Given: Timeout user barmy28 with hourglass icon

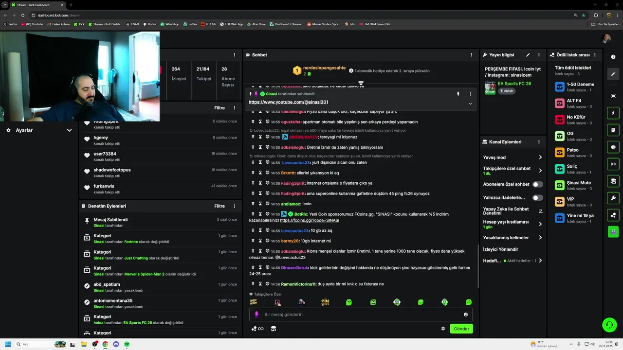Looking at the screenshot, I should coord(260,241).
